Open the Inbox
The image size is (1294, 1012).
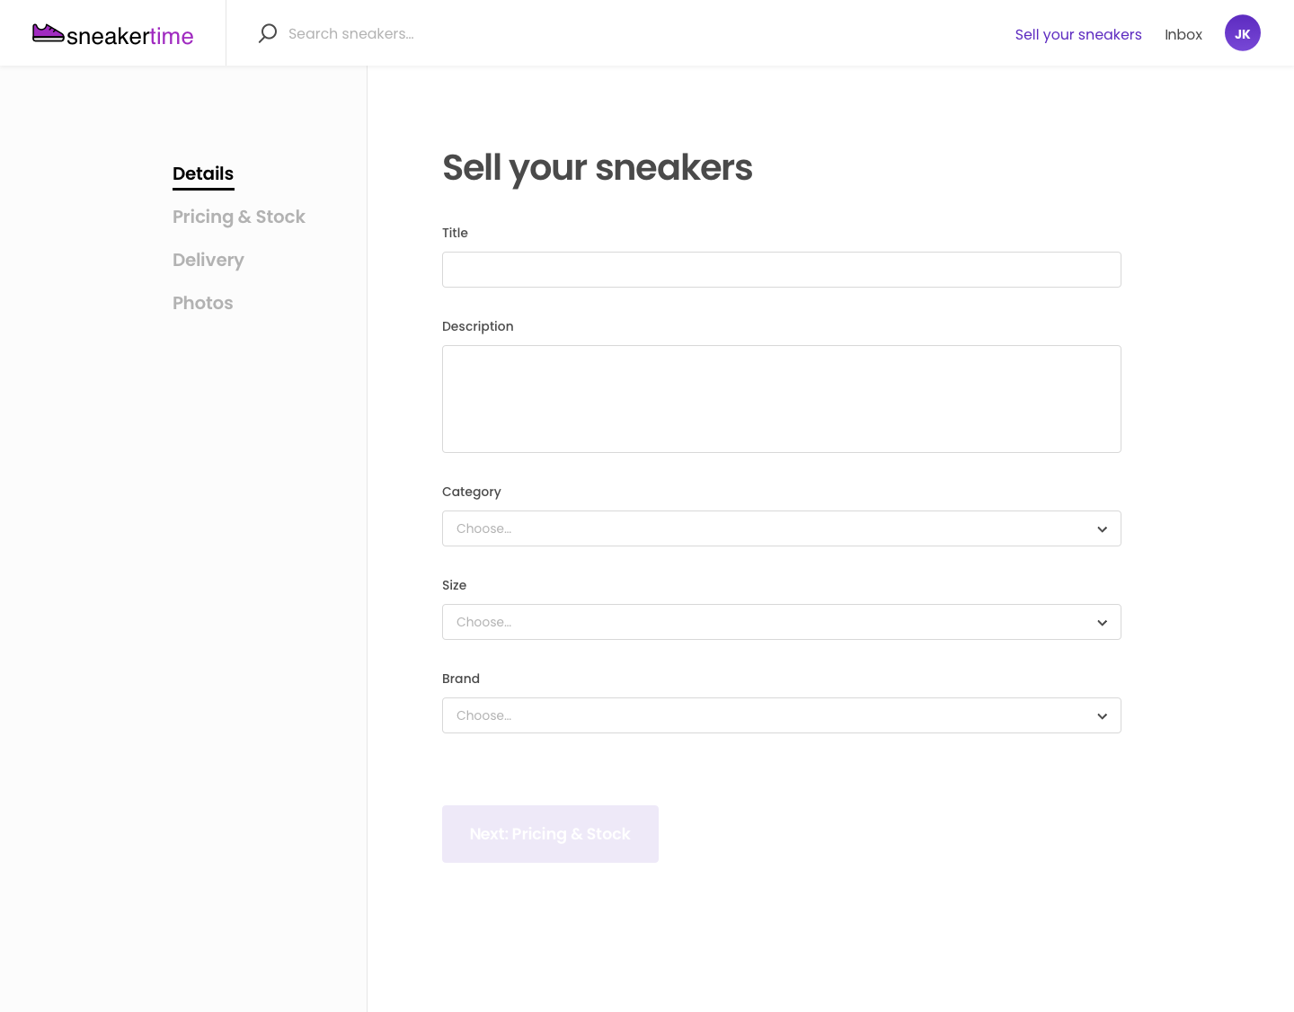pos(1183,34)
